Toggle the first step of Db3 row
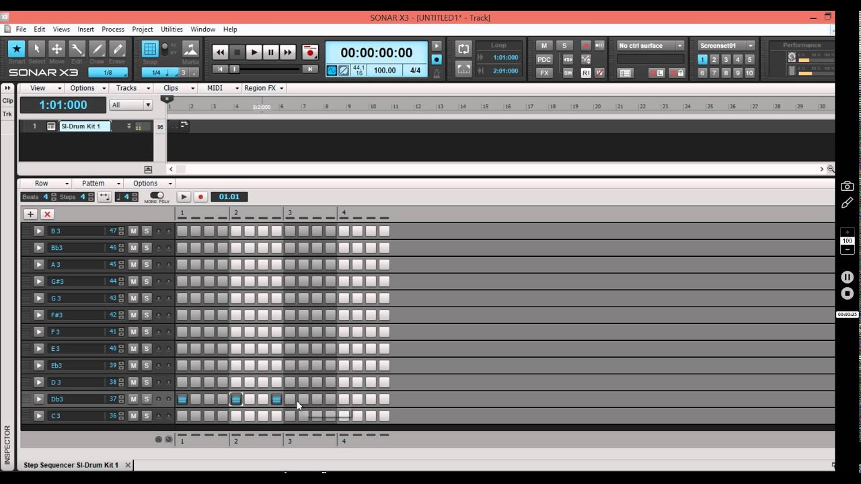Screen dimensions: 861x484 (182, 399)
